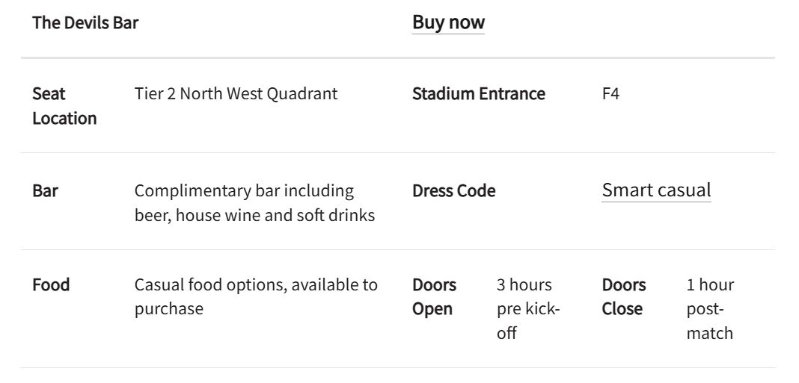
Task: Click the Dress Code label
Action: (x=453, y=190)
